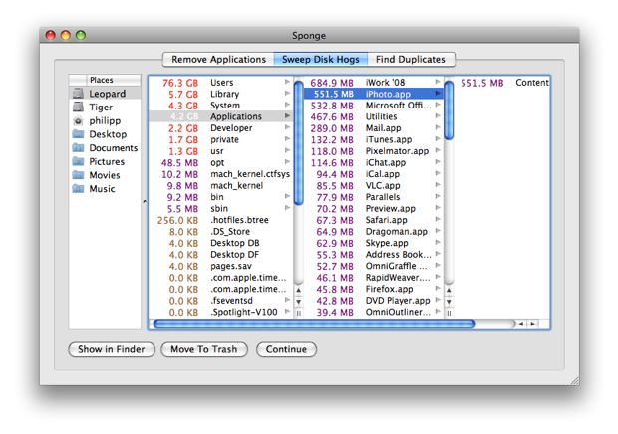Open the philipp home folder icon
This screenshot has width=618, height=434.
(x=78, y=120)
